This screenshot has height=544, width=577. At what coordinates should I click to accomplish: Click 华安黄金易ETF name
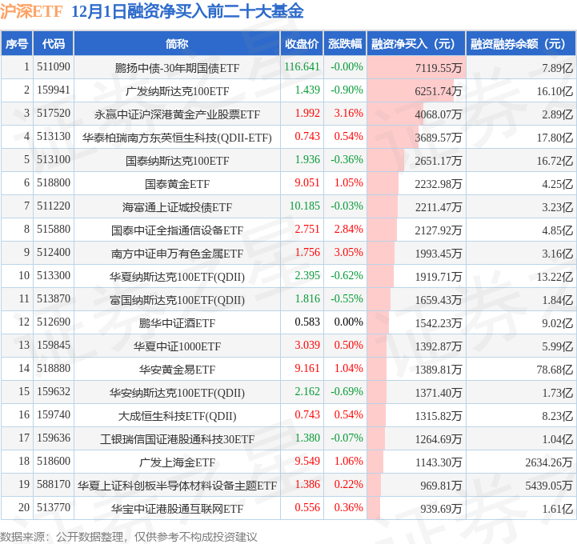pos(177,370)
